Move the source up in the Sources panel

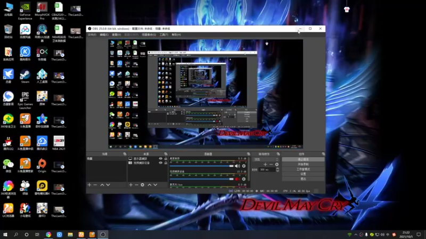[x=150, y=185]
